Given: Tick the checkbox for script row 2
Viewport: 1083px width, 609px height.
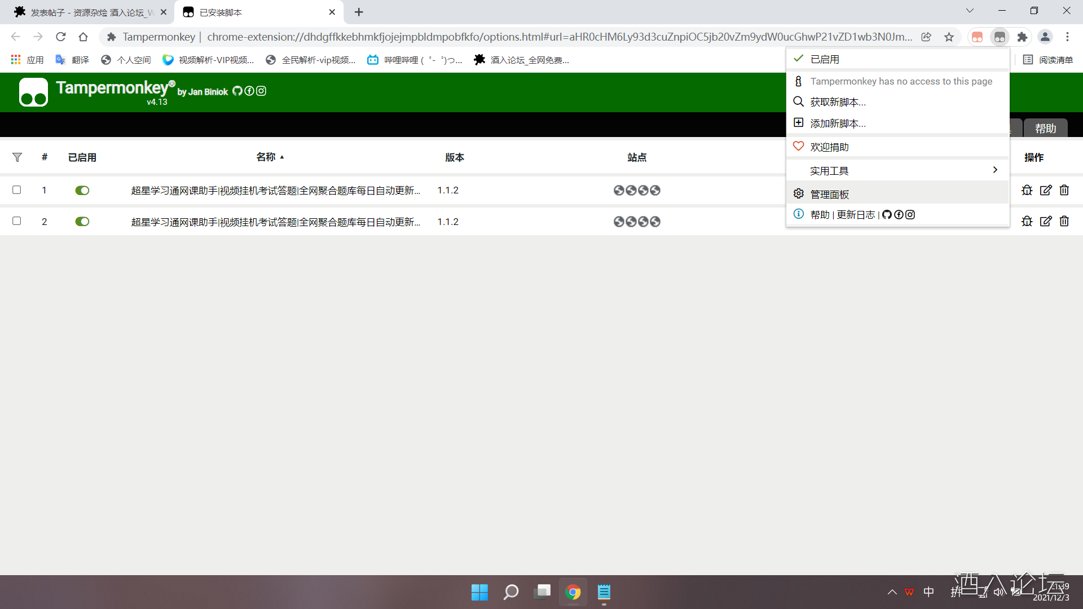Looking at the screenshot, I should click(x=17, y=221).
